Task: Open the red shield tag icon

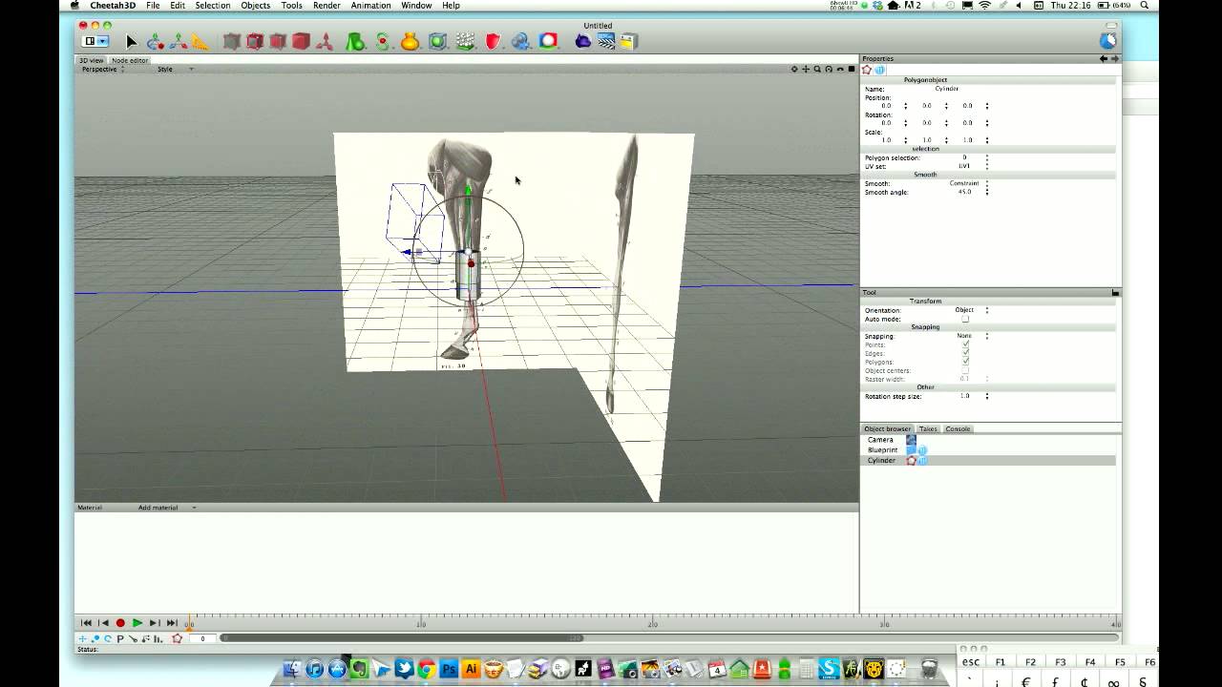Action: [x=494, y=42]
